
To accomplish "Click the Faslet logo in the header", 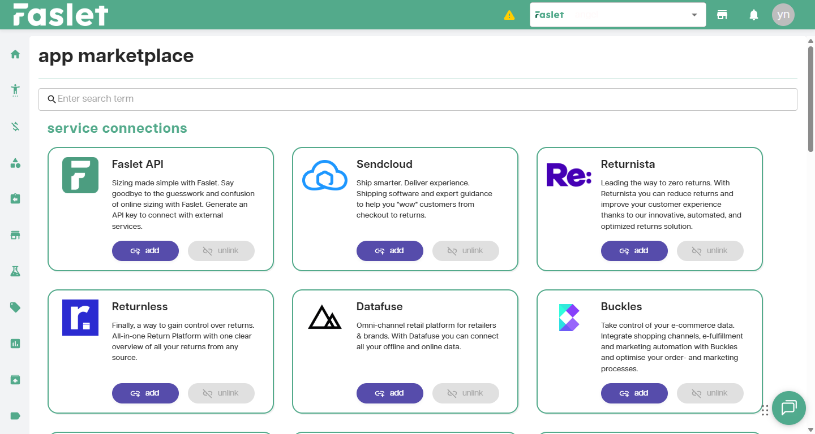I will [61, 15].
